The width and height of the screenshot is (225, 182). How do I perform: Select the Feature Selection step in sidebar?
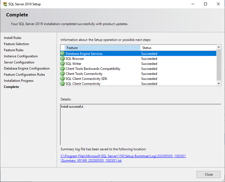[x=16, y=44]
